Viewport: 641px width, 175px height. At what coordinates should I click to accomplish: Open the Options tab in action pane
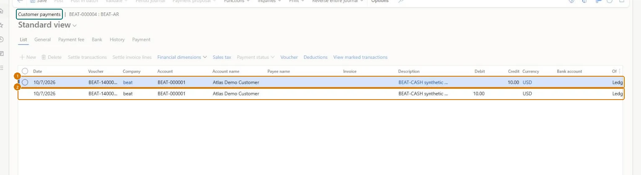(380, 1)
